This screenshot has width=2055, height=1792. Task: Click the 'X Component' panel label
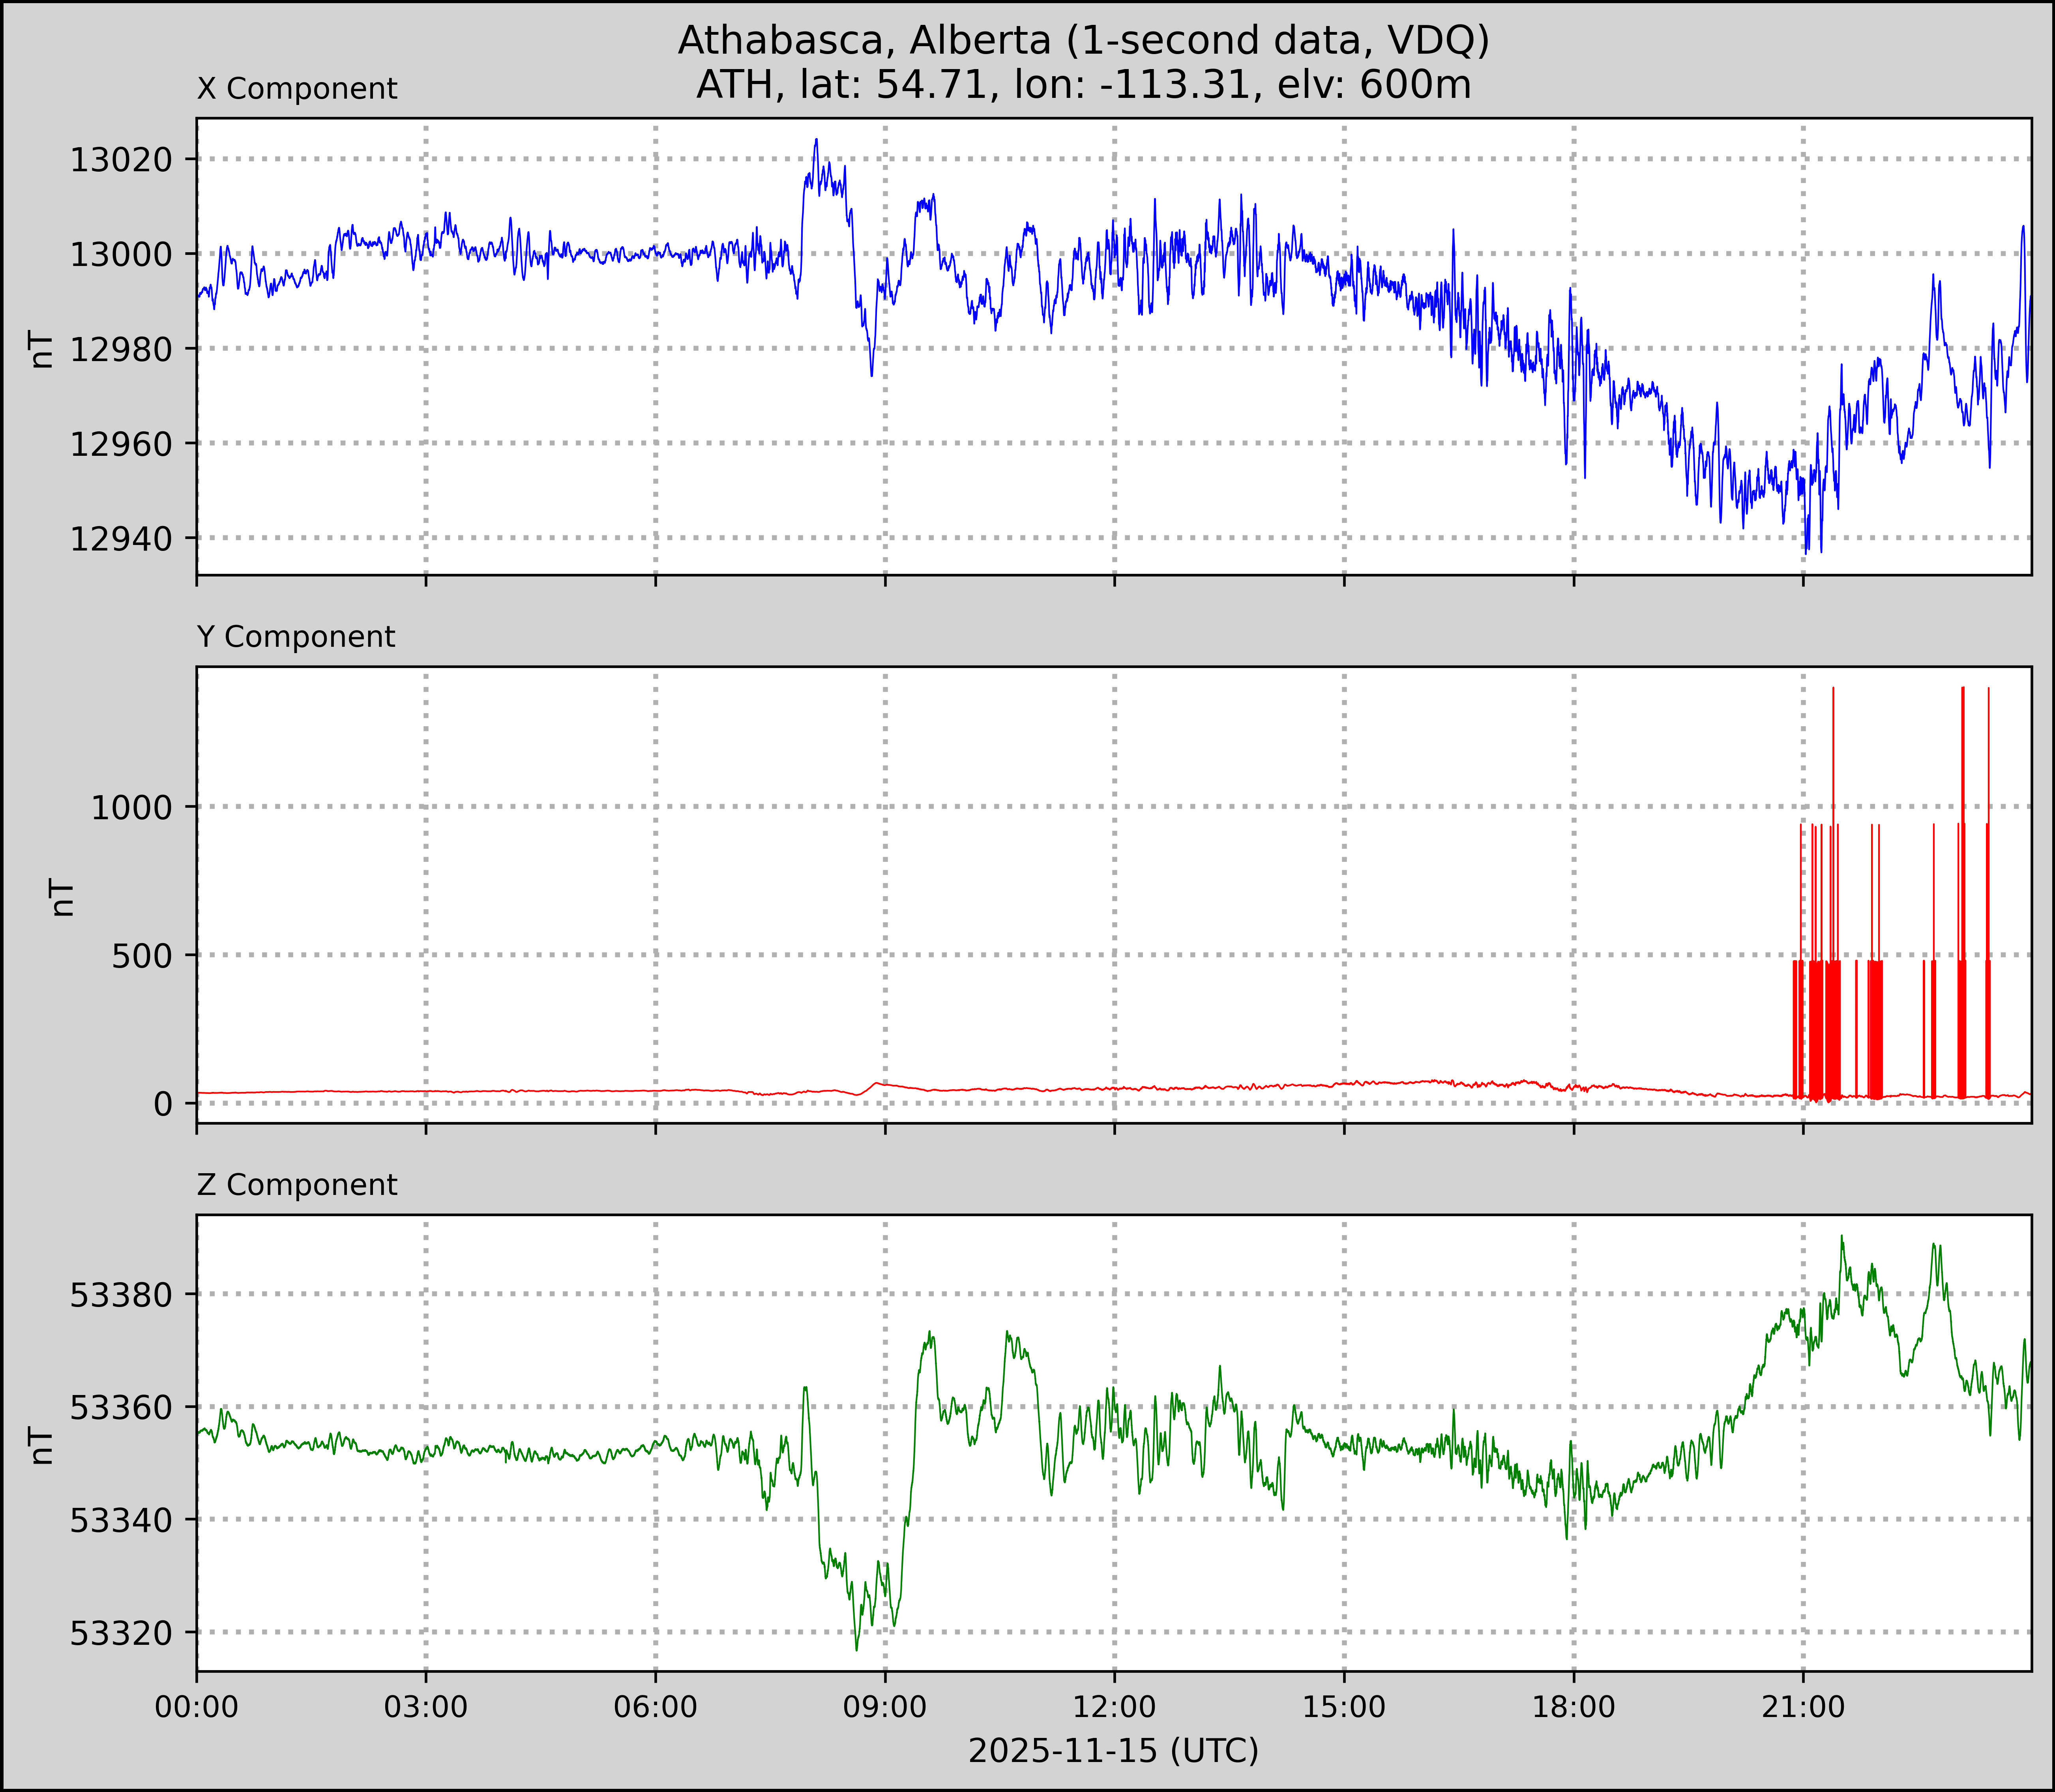pos(297,89)
